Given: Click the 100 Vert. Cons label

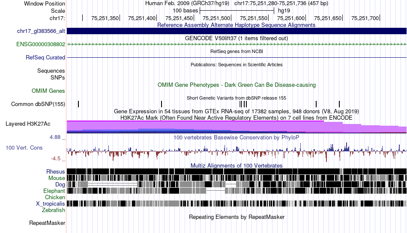Looking at the screenshot, I should click(x=24, y=148).
